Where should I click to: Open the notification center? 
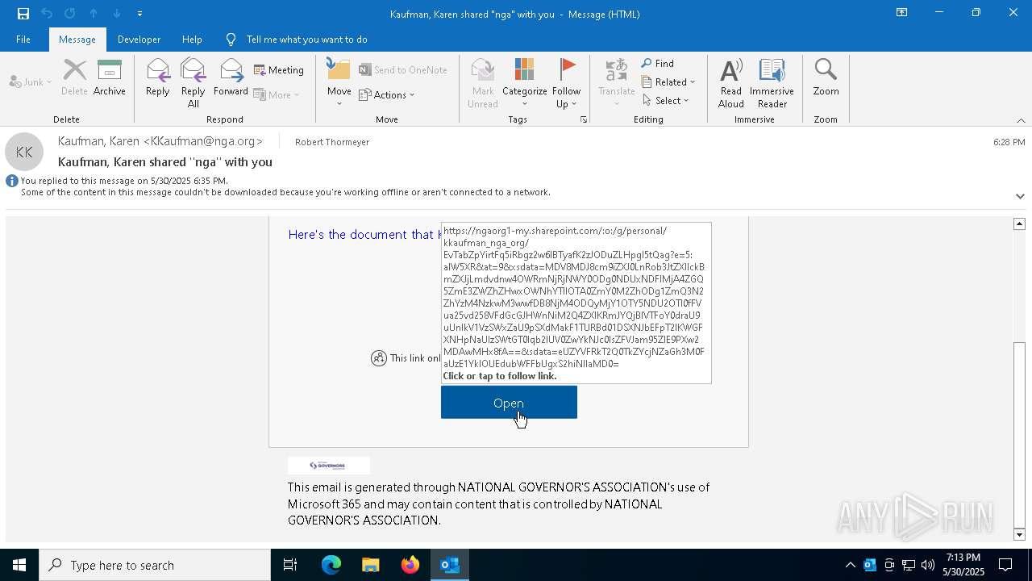pos(1006,565)
